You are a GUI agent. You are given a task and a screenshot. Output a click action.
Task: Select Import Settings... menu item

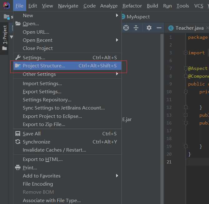pos(67,84)
